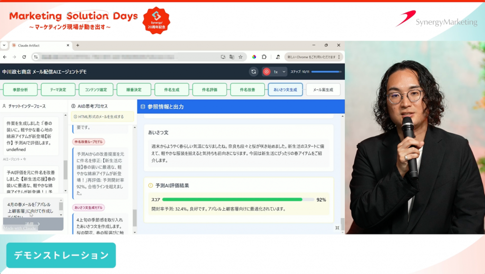Open the Chrome profile avatar icon
The image size is (485, 274).
(278, 57)
